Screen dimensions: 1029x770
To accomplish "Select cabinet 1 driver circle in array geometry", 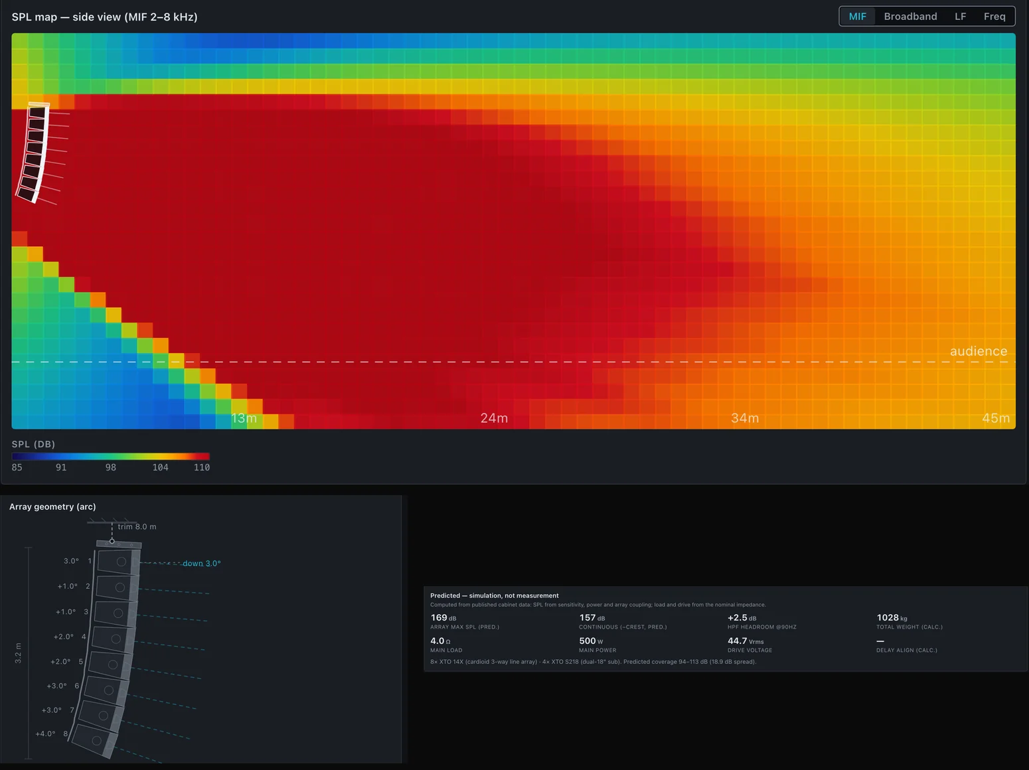I will 121,562.
